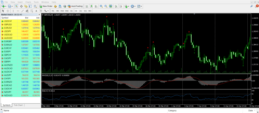
Task: Move the chart shift triangle marker
Action: [195, 14]
